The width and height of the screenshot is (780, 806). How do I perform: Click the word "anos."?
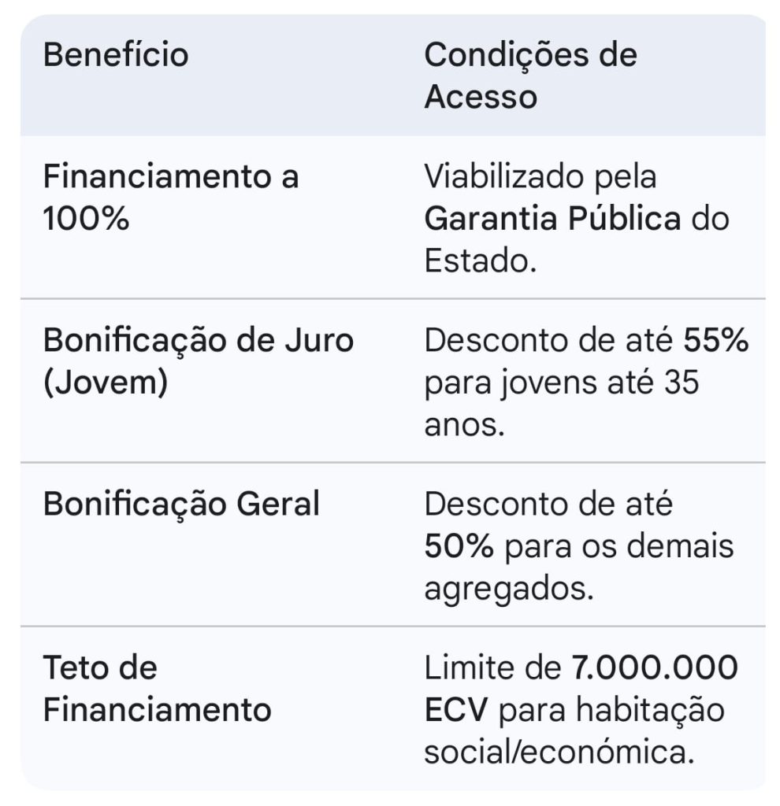(465, 426)
